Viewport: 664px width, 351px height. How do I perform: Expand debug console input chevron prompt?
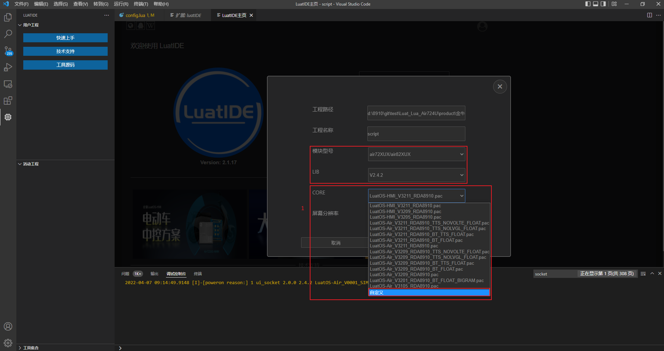120,348
